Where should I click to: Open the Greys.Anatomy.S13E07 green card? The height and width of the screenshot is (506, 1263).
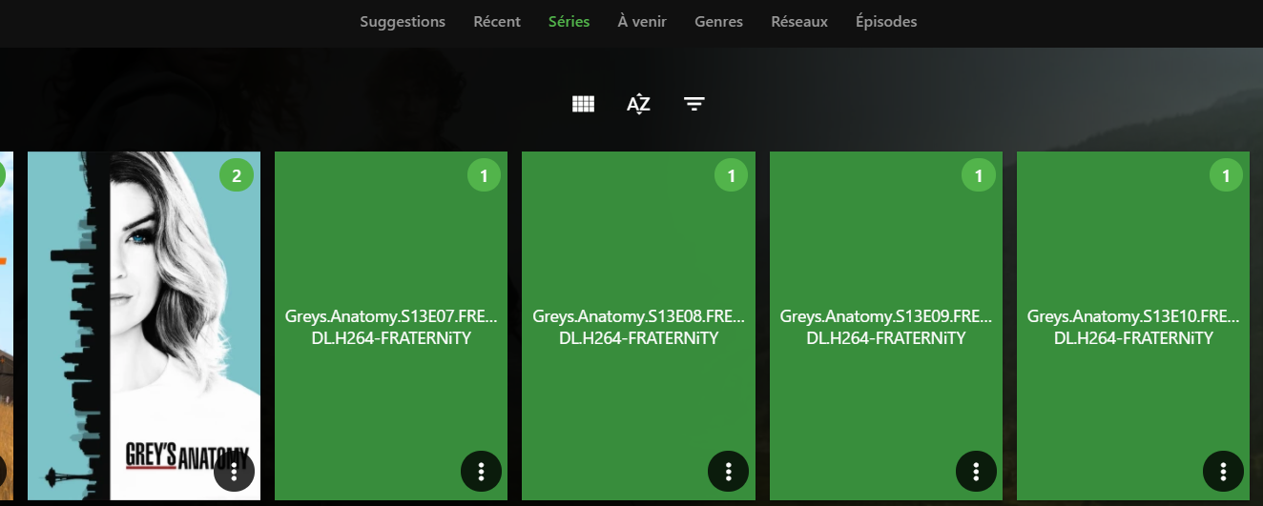tap(391, 238)
